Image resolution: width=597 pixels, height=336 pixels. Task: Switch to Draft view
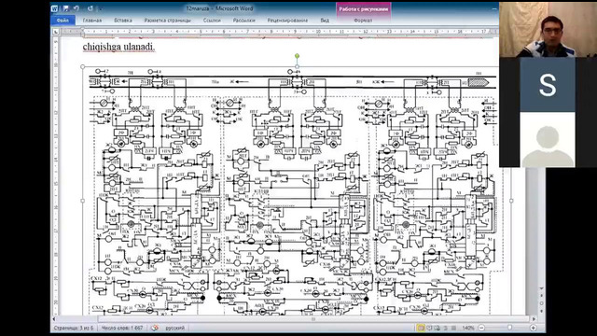click(x=453, y=328)
